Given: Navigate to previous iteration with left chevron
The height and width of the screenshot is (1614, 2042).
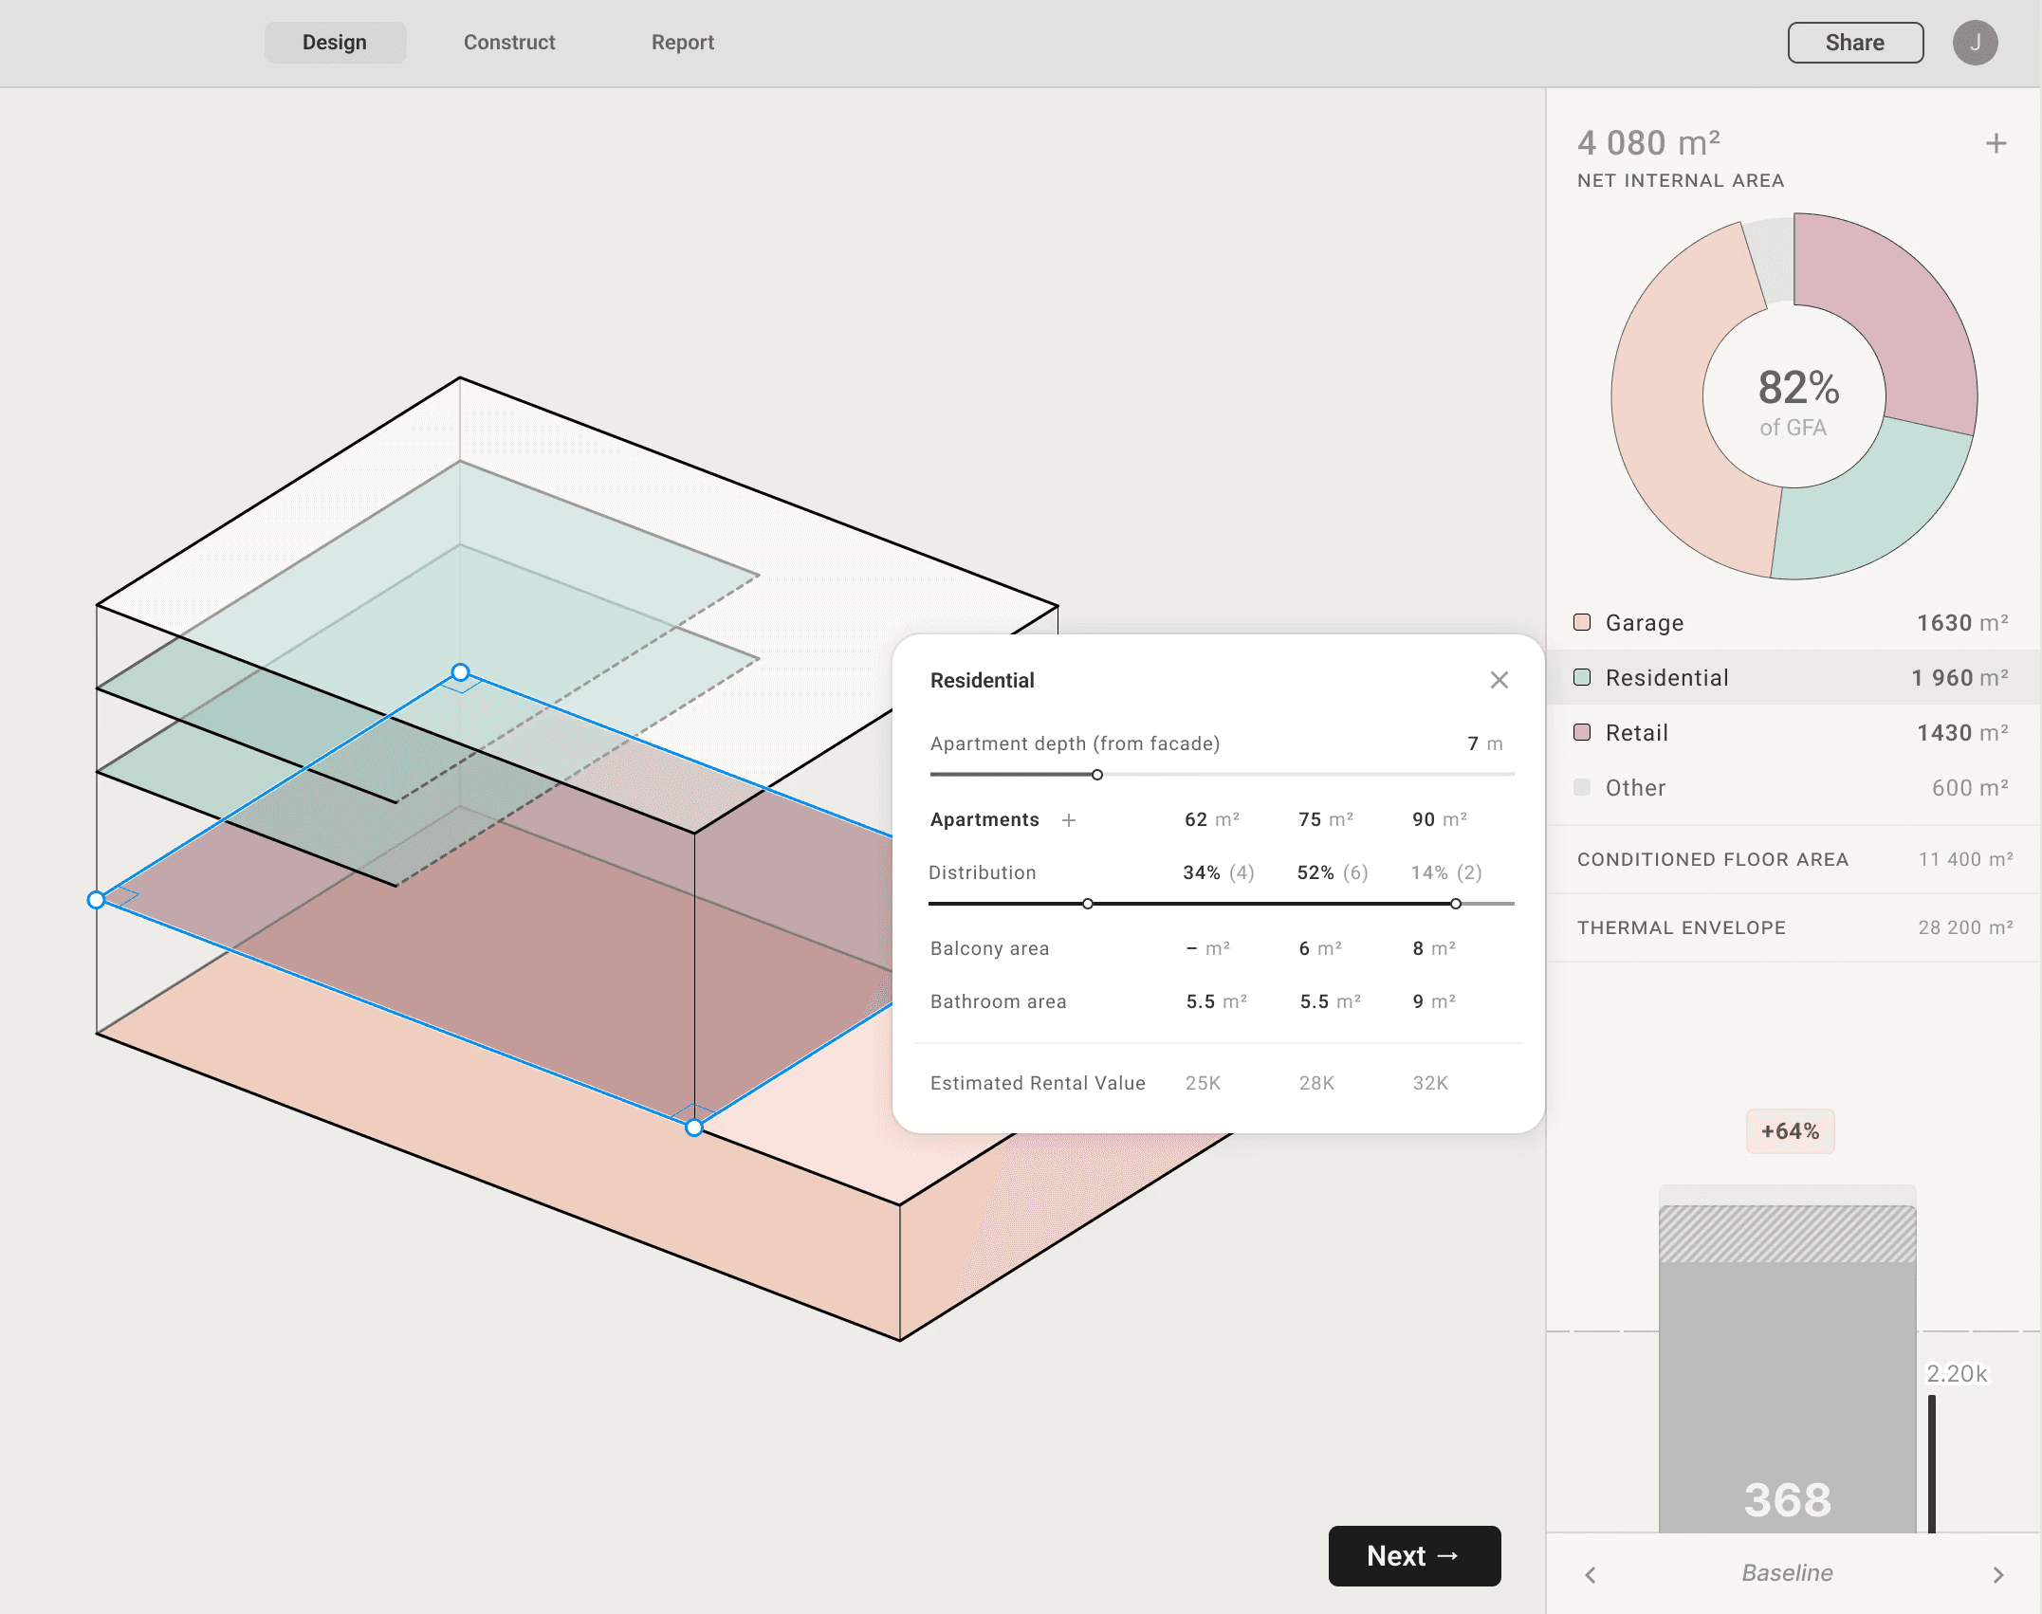Looking at the screenshot, I should [1590, 1572].
